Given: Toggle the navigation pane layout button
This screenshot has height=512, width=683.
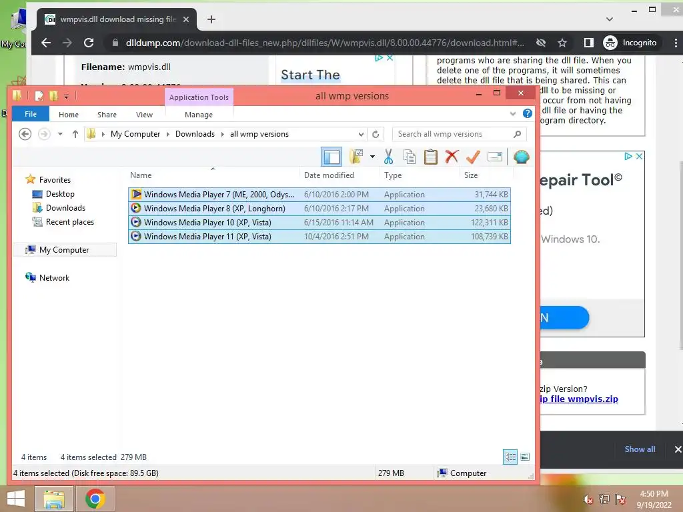Looking at the screenshot, I should [331, 157].
